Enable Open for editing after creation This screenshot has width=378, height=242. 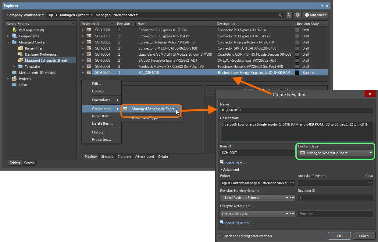coord(220,236)
